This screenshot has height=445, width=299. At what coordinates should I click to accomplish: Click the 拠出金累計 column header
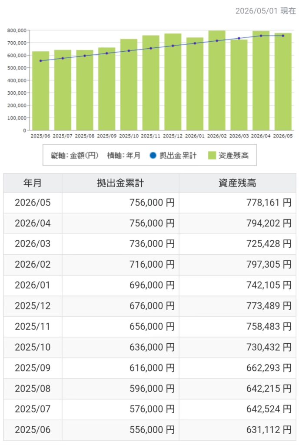coord(120,183)
